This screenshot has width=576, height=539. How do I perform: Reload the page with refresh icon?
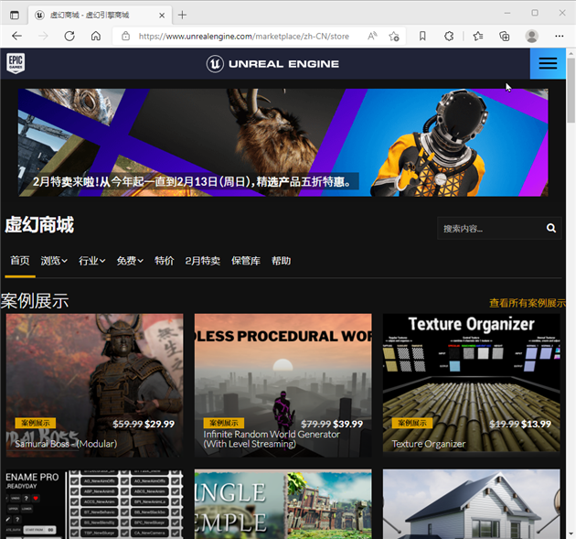coord(69,36)
